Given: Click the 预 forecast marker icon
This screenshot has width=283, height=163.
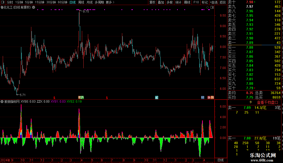Looking at the screenshot, I should click(x=212, y=98).
